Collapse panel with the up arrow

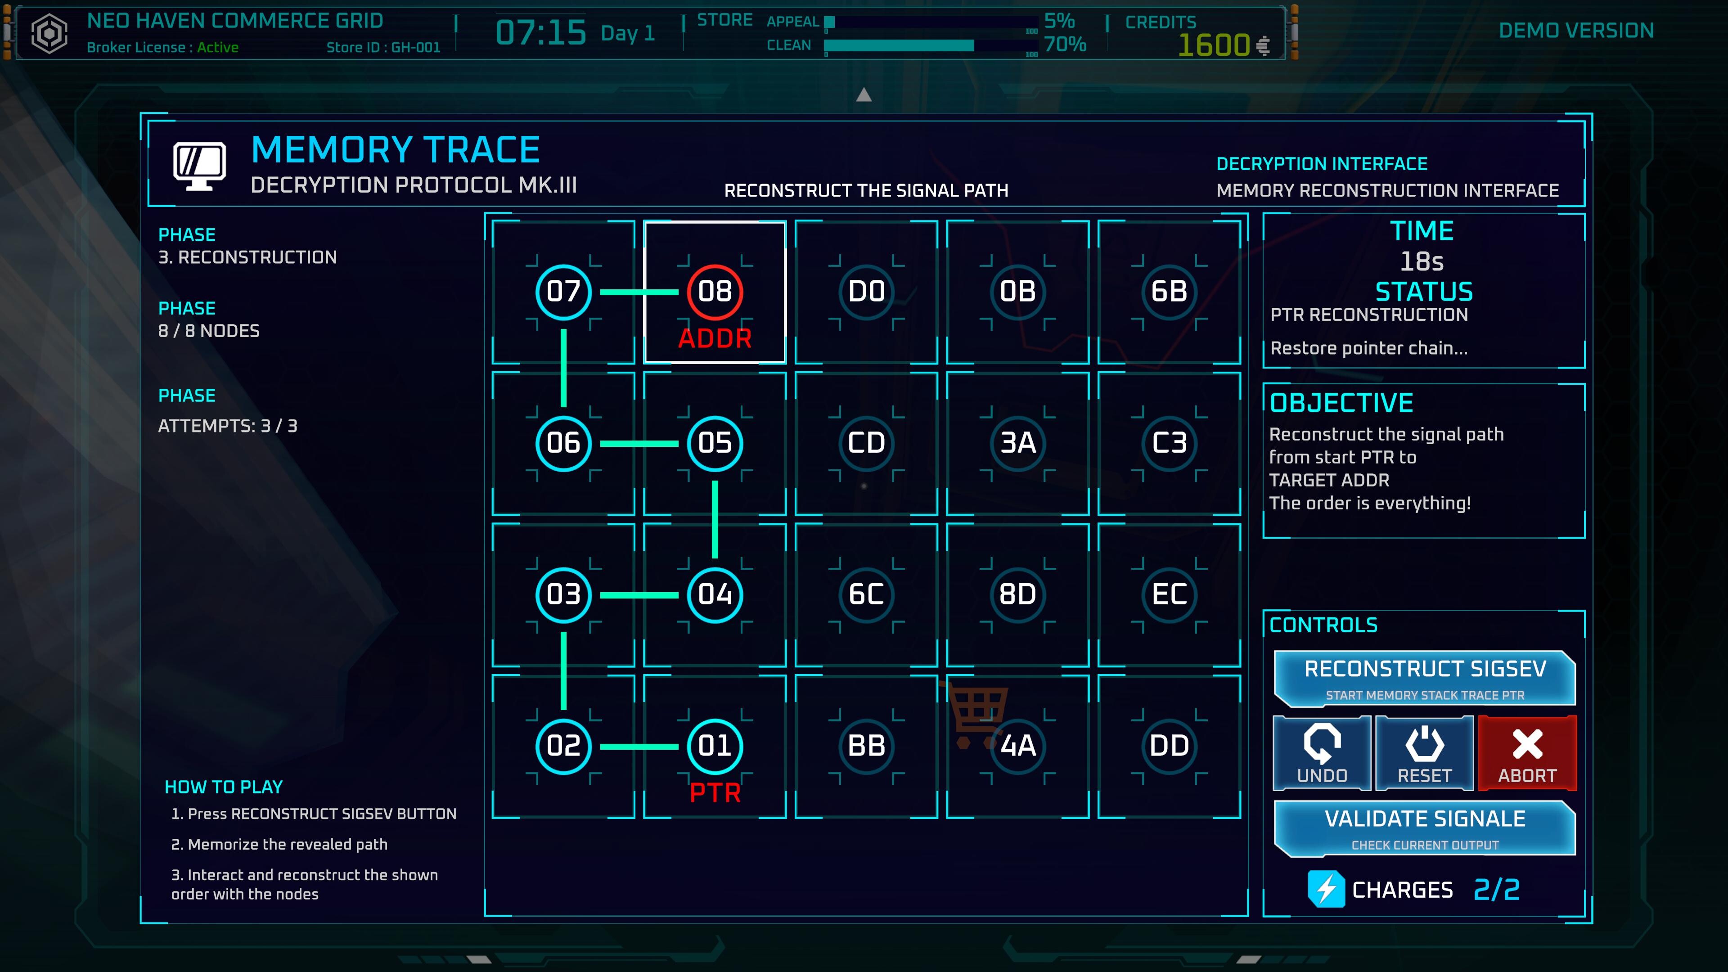(x=864, y=95)
